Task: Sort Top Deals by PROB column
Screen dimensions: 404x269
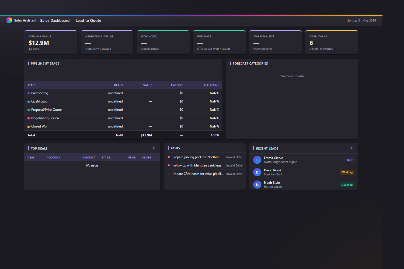Action: (x=132, y=157)
